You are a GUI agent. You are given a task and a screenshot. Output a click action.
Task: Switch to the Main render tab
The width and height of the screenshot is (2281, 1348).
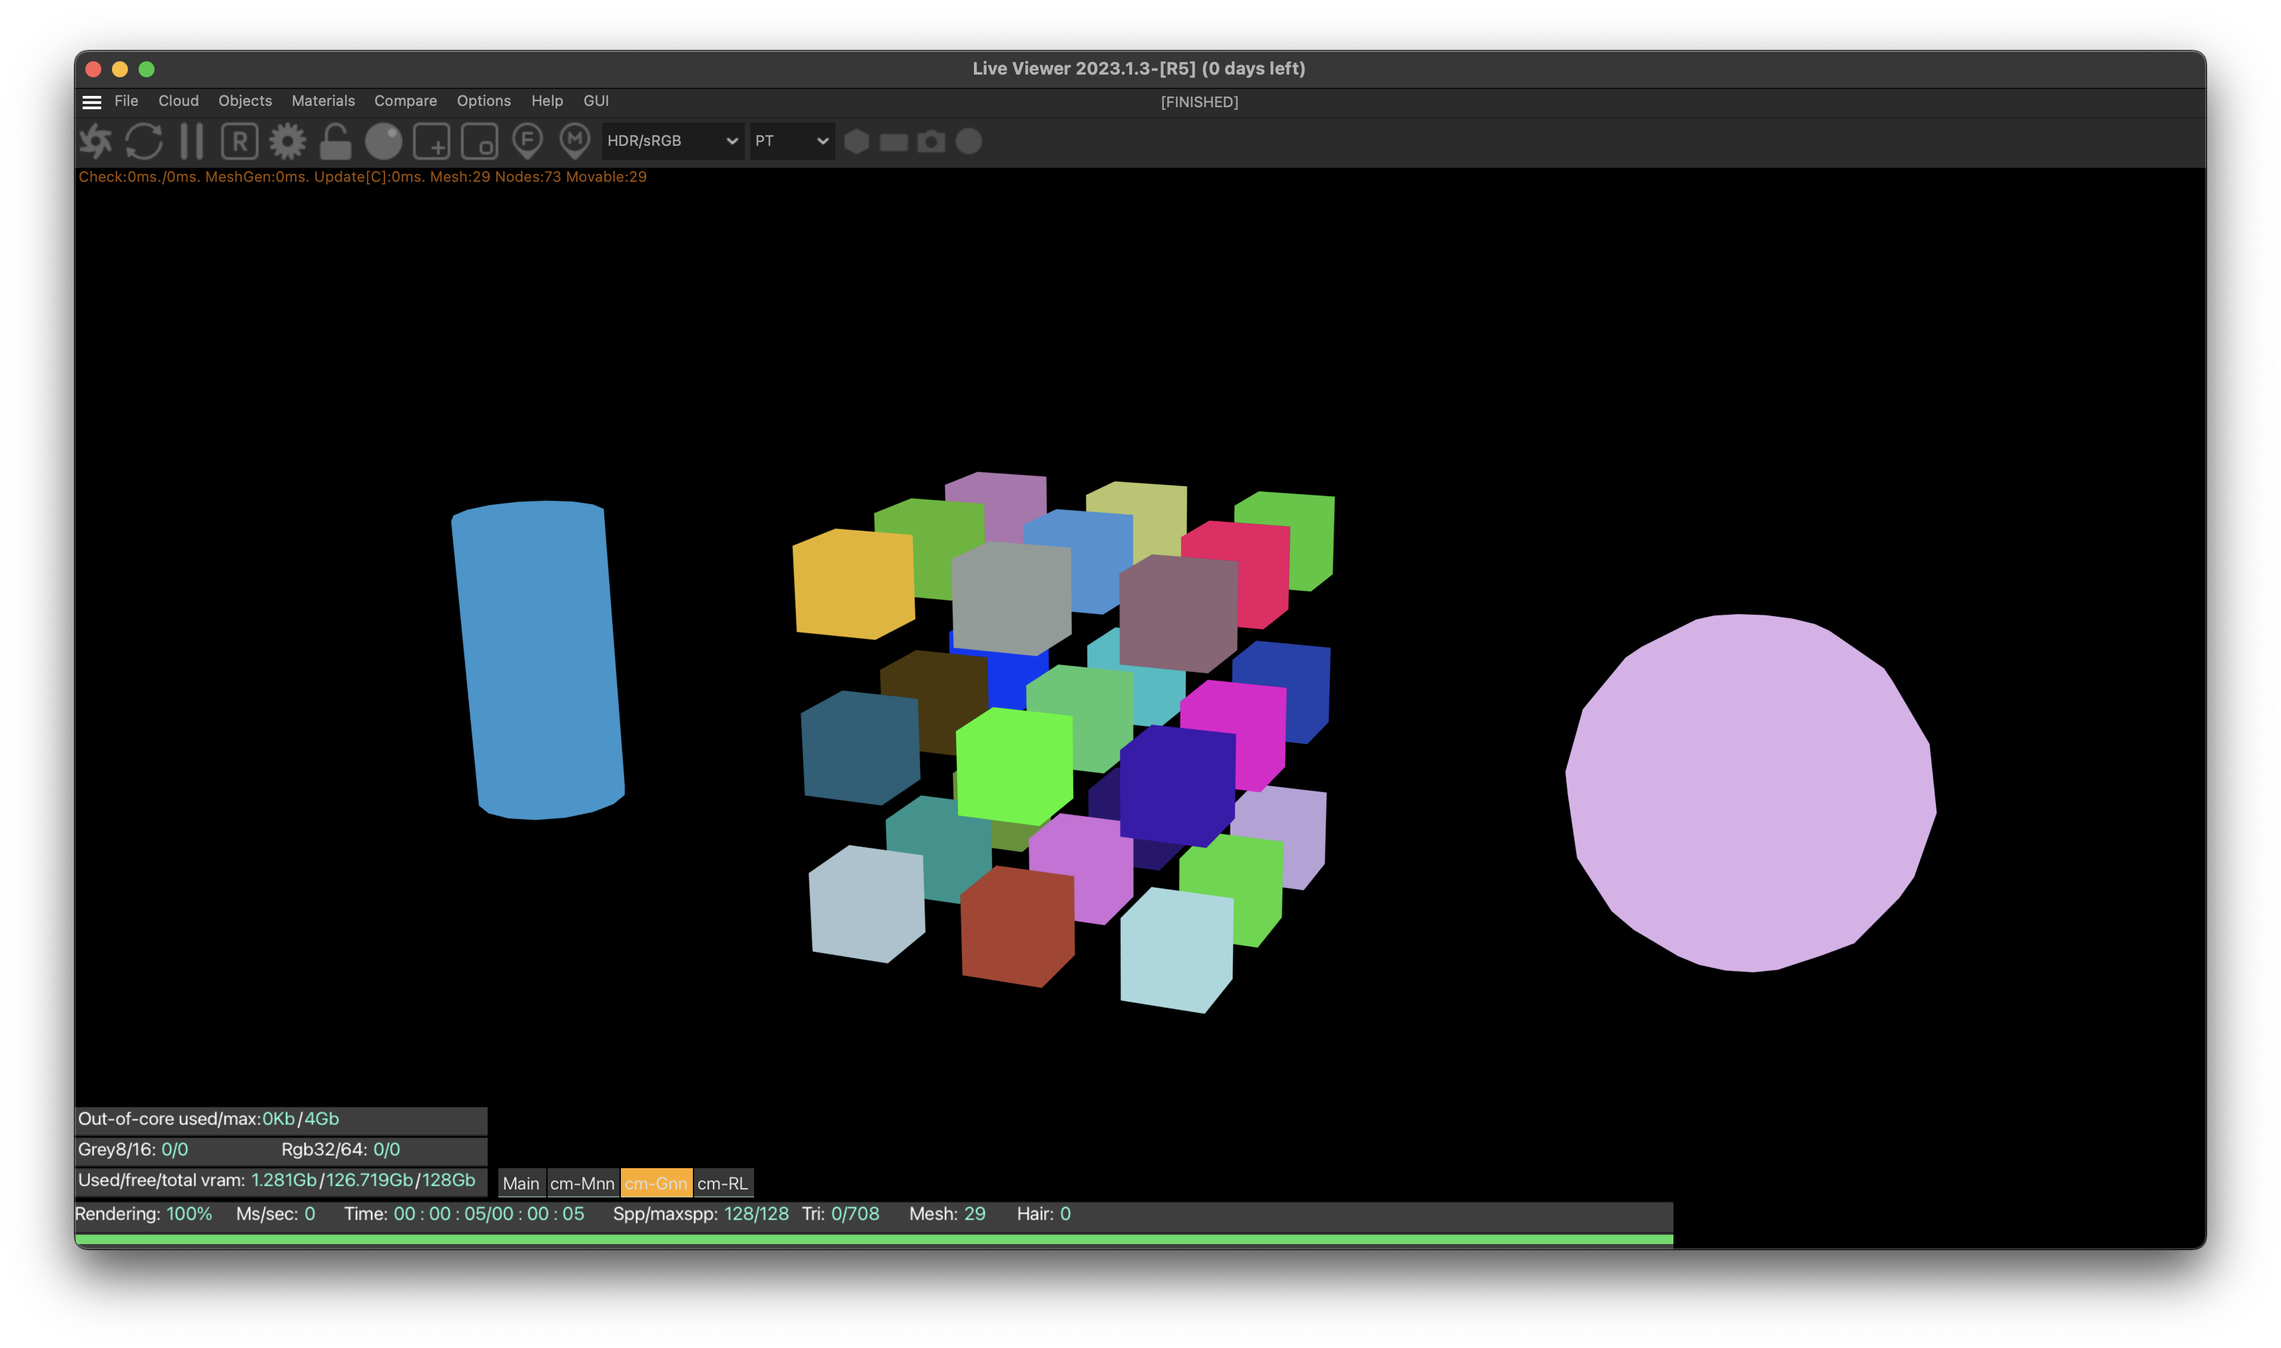click(520, 1183)
